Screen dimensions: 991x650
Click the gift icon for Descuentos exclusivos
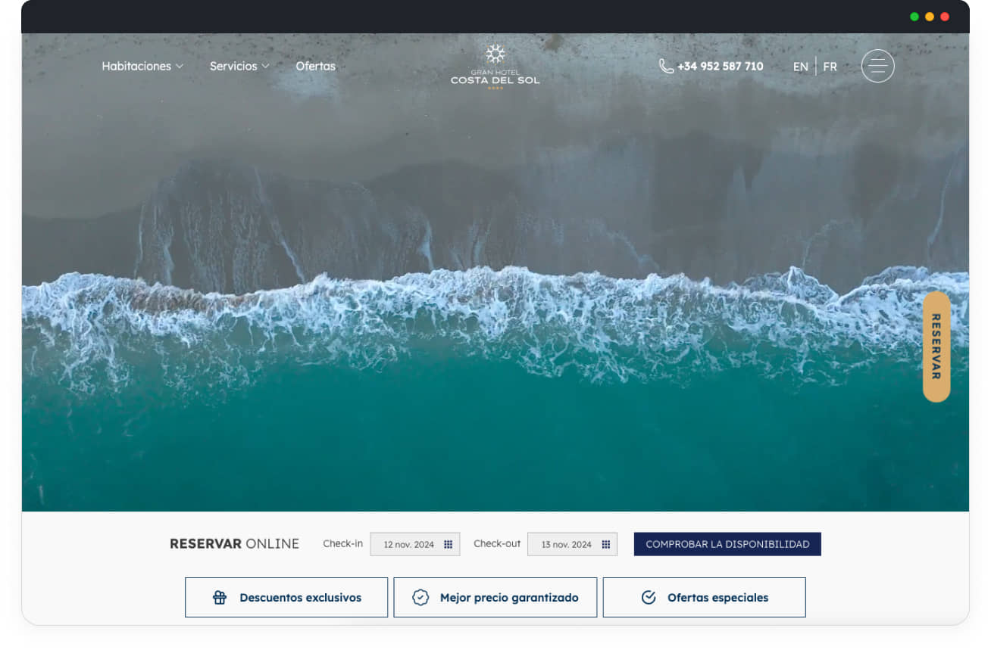(x=220, y=598)
